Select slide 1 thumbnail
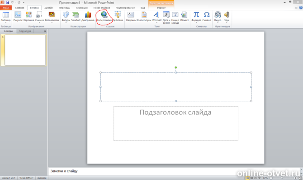This screenshot has height=180, width=303. pyautogui.click(x=25, y=50)
